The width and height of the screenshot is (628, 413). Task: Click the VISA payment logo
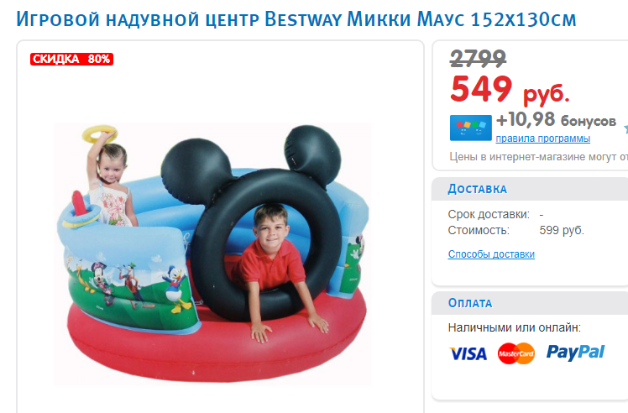click(x=468, y=353)
